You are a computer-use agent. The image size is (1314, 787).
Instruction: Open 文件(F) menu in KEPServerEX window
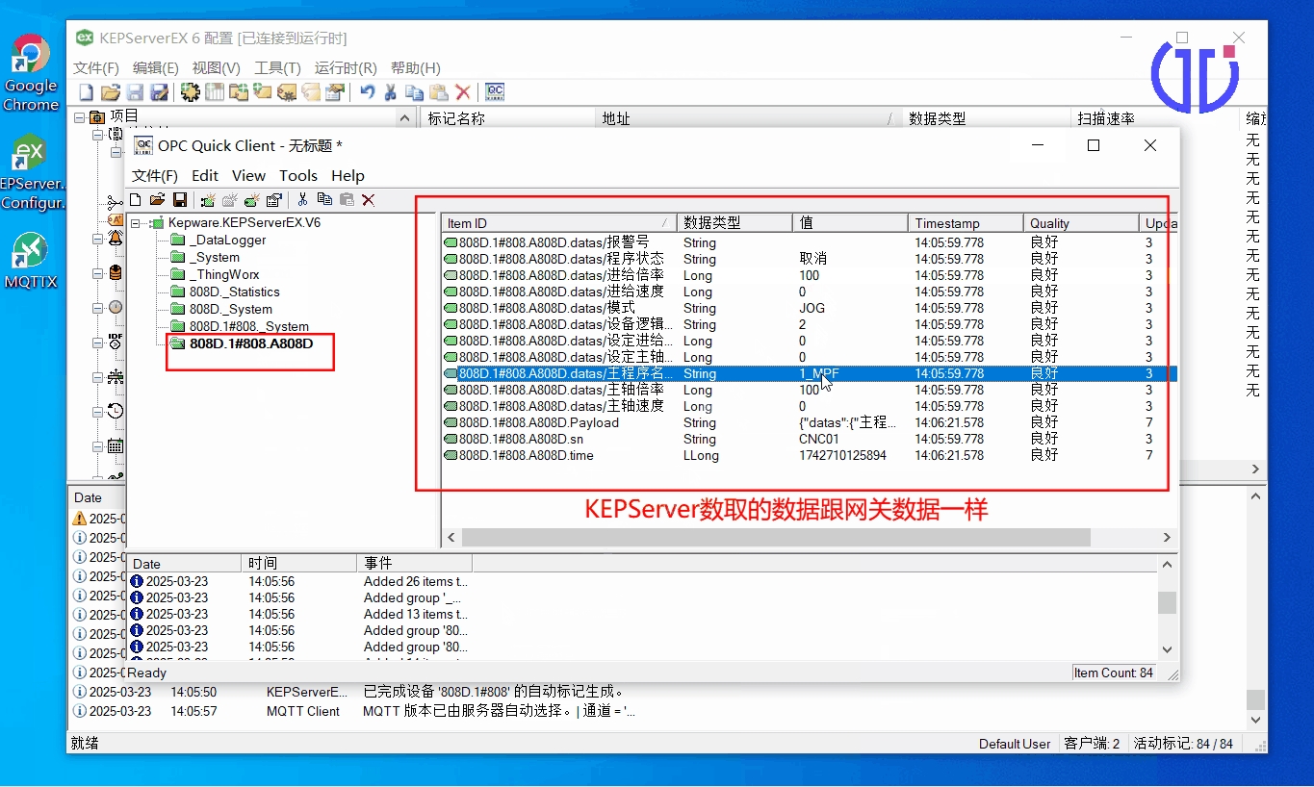96,68
